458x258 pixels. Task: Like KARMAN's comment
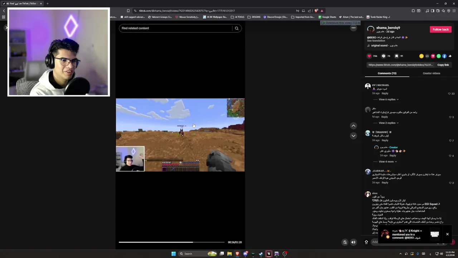pos(450,183)
